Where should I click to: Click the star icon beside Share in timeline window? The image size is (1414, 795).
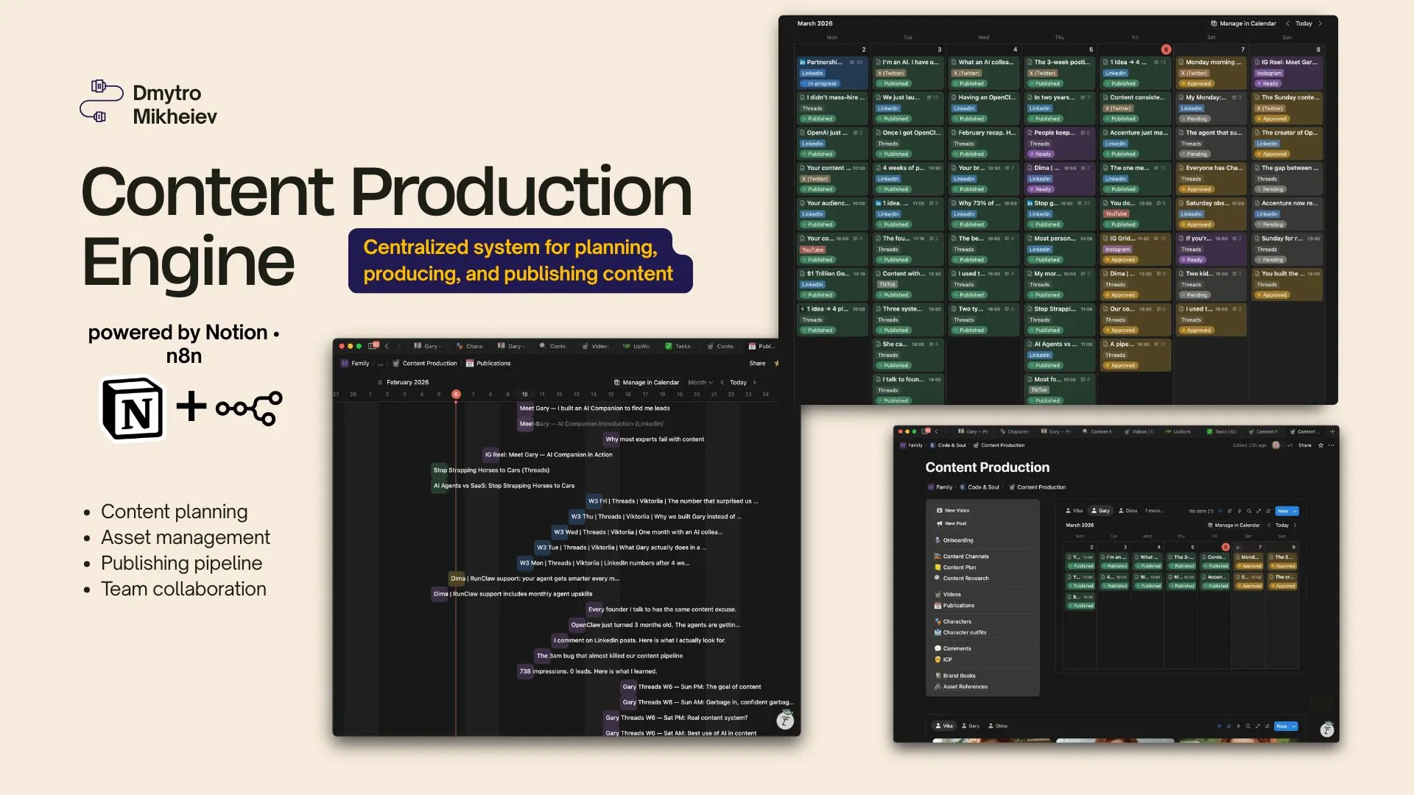point(776,363)
